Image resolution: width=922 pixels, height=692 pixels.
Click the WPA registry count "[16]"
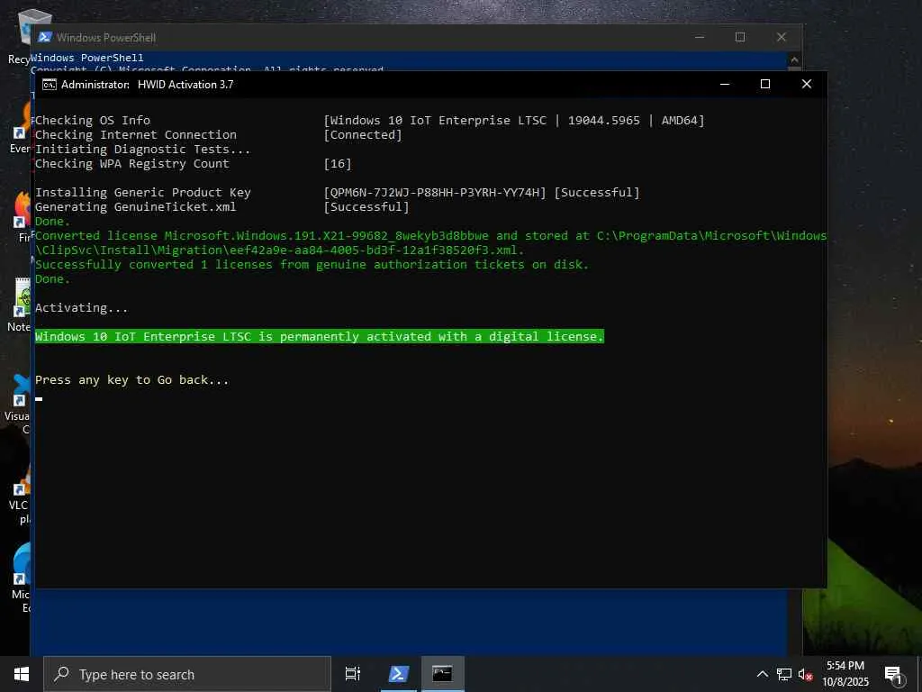[338, 164]
